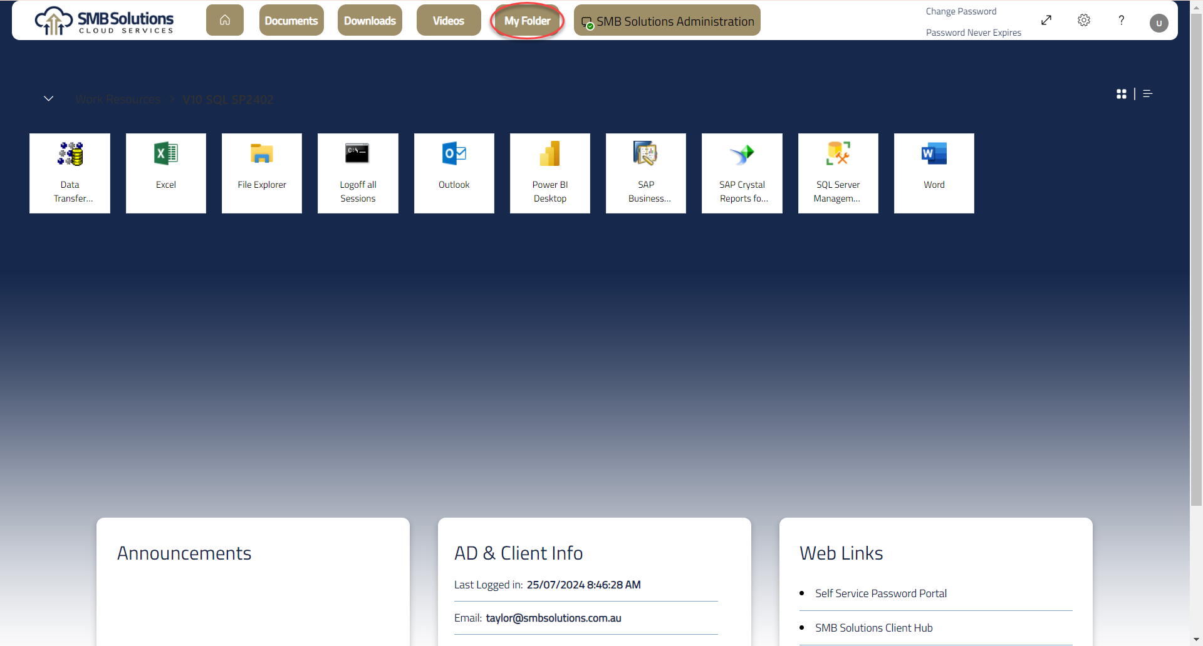Click the help question mark icon
1203x646 pixels.
tap(1121, 20)
